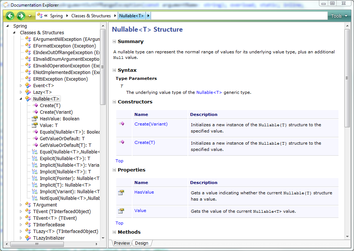Open the HasValue property link
Screen dimensions: 354x251
144,192
